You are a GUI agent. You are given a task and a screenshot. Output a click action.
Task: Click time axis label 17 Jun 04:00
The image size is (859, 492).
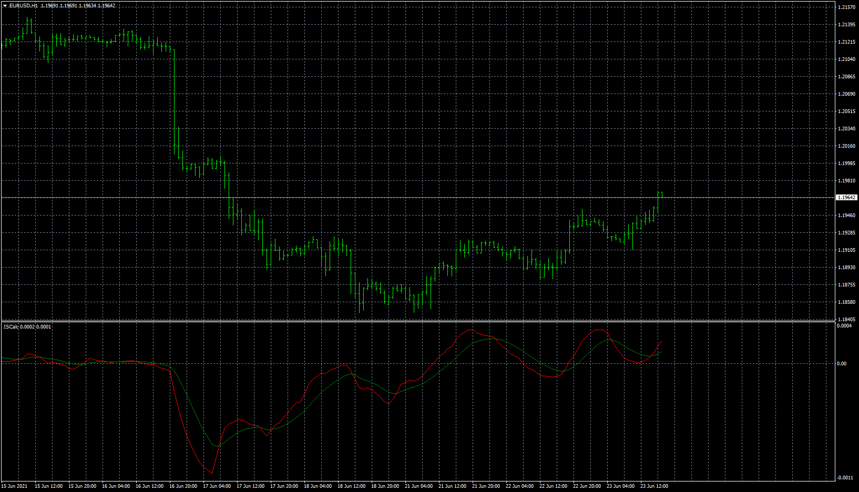pos(217,486)
